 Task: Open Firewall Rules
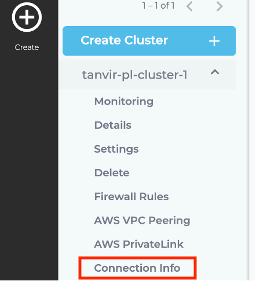(x=131, y=197)
